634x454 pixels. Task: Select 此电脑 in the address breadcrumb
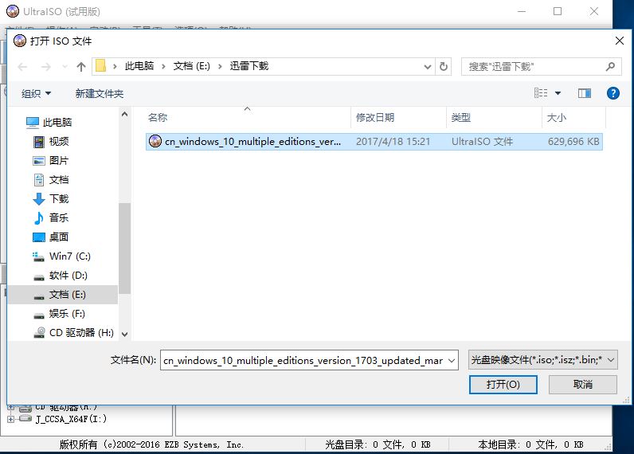click(139, 66)
